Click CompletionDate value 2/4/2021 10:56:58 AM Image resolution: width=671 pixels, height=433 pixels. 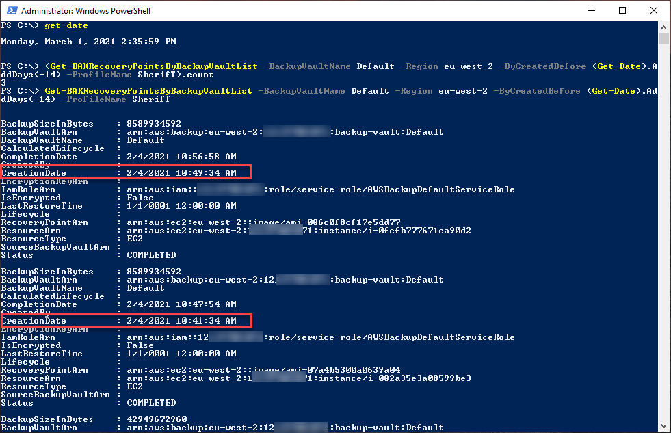(181, 157)
